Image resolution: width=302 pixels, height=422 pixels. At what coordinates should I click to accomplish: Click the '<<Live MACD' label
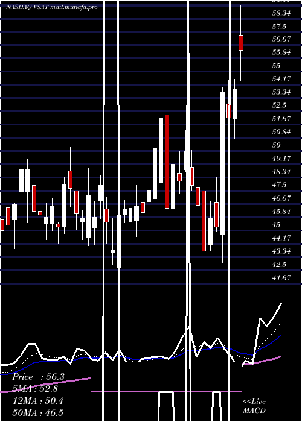point(254,406)
